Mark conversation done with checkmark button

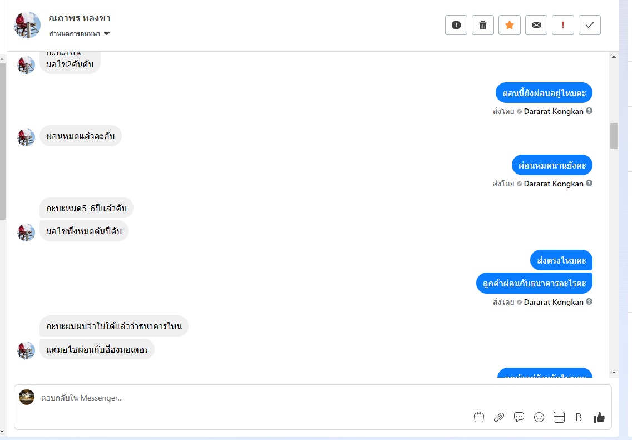point(589,25)
